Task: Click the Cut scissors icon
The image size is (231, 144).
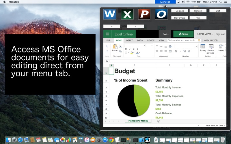Action: (x=120, y=46)
